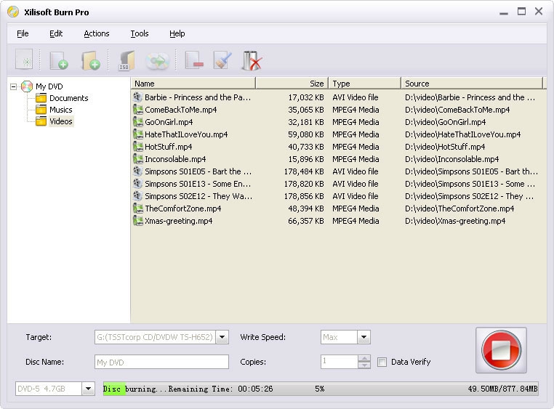The width and height of the screenshot is (554, 409).
Task: Select the Documents tree label
Action: tap(68, 98)
